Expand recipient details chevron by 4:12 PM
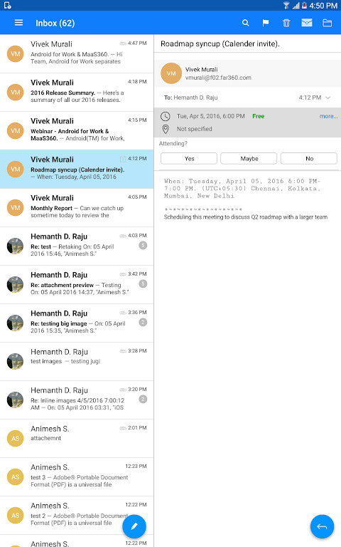 tap(328, 98)
